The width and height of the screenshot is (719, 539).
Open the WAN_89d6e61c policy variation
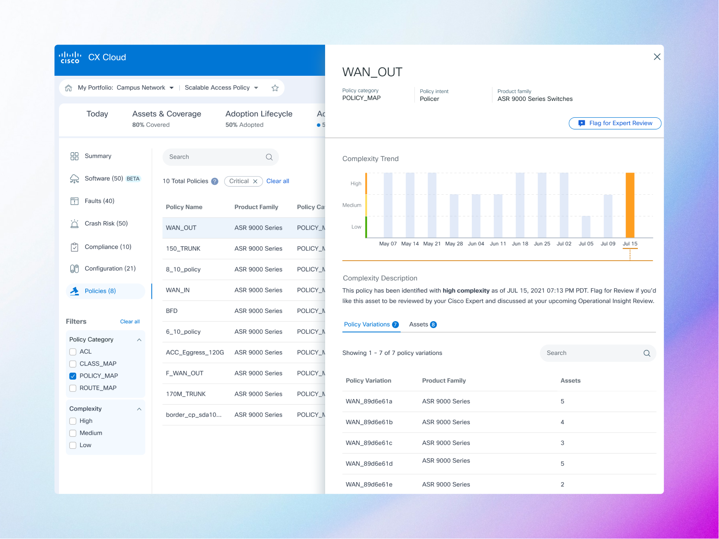click(499, 443)
